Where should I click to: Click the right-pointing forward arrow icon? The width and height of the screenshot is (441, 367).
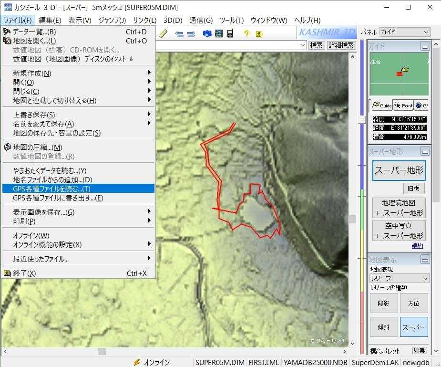tap(191, 33)
